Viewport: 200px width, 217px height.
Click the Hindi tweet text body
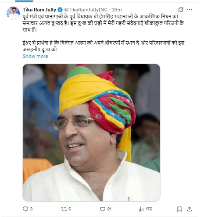pos(103,33)
